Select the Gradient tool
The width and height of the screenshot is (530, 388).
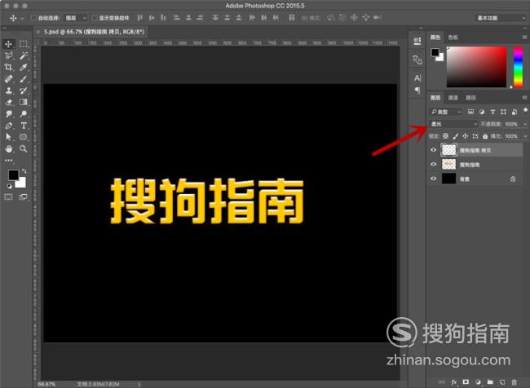[x=24, y=102]
